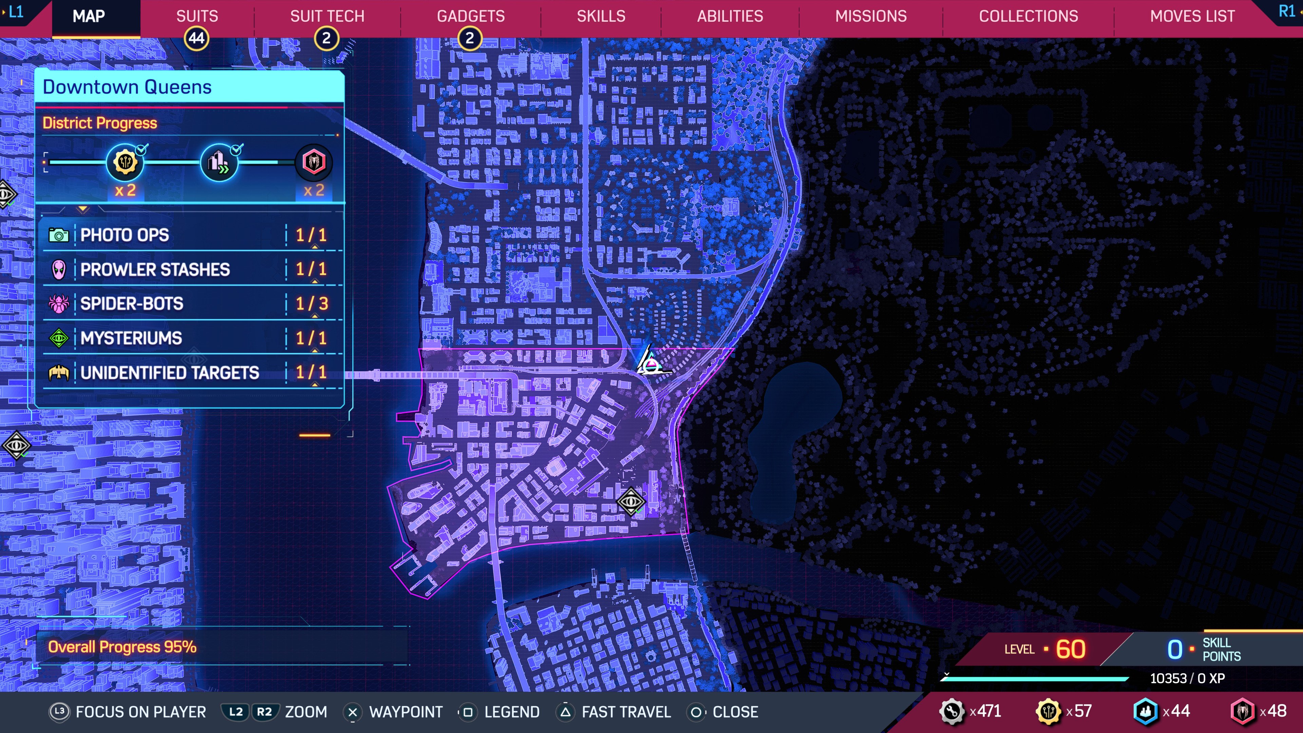
Task: Click the District Progress heading
Action: tap(100, 123)
